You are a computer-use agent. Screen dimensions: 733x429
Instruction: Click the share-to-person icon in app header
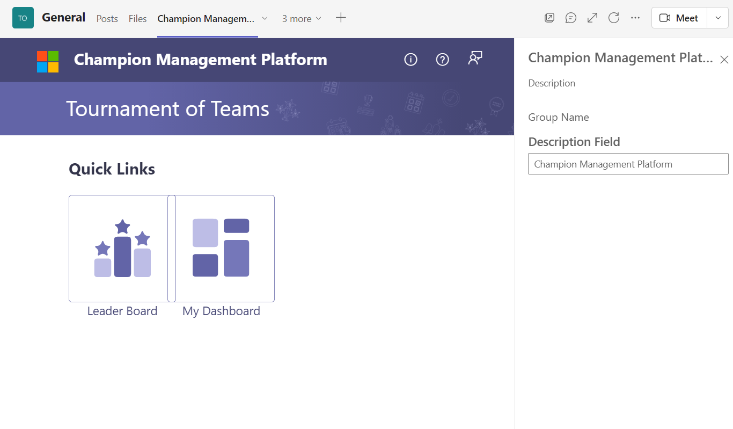[x=474, y=60]
